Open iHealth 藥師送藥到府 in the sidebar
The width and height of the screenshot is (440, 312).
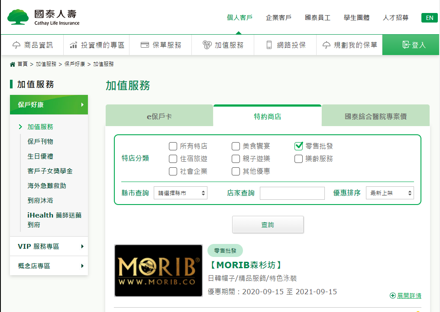[55, 220]
